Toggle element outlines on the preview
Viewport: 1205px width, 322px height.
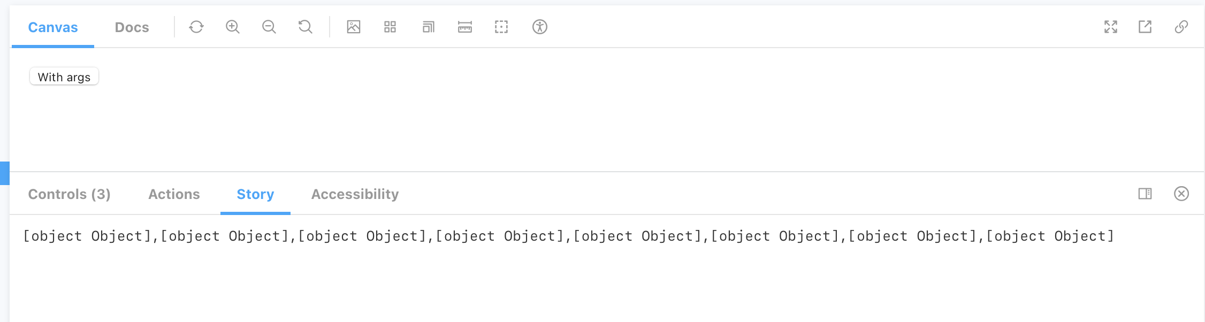(x=501, y=26)
